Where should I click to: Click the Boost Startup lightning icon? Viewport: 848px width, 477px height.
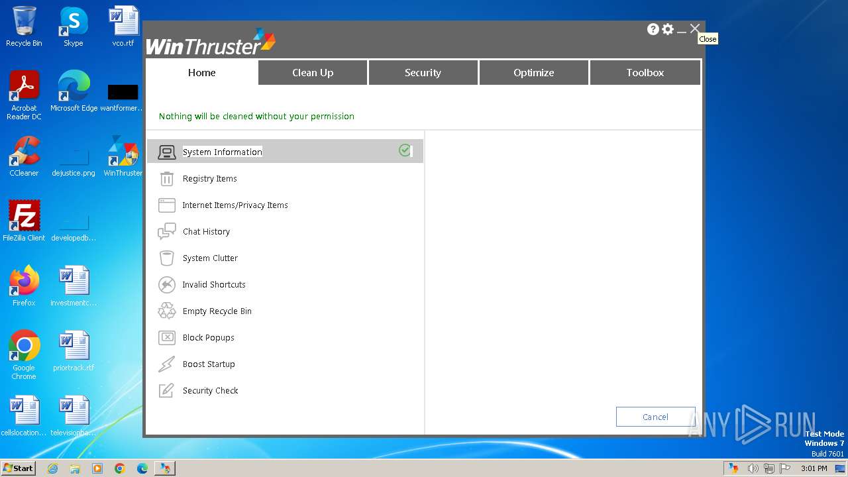coord(166,364)
